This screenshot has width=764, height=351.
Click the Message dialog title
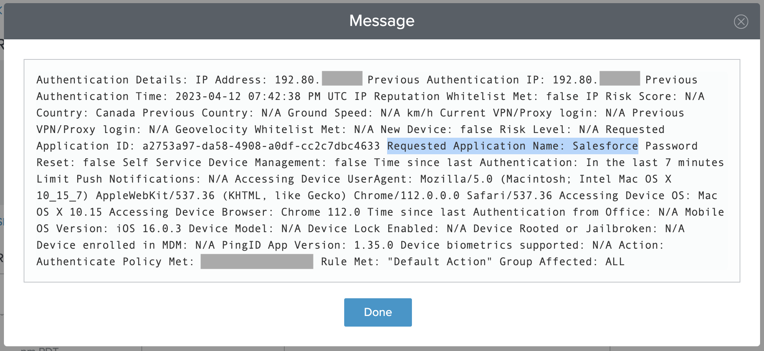click(x=381, y=20)
